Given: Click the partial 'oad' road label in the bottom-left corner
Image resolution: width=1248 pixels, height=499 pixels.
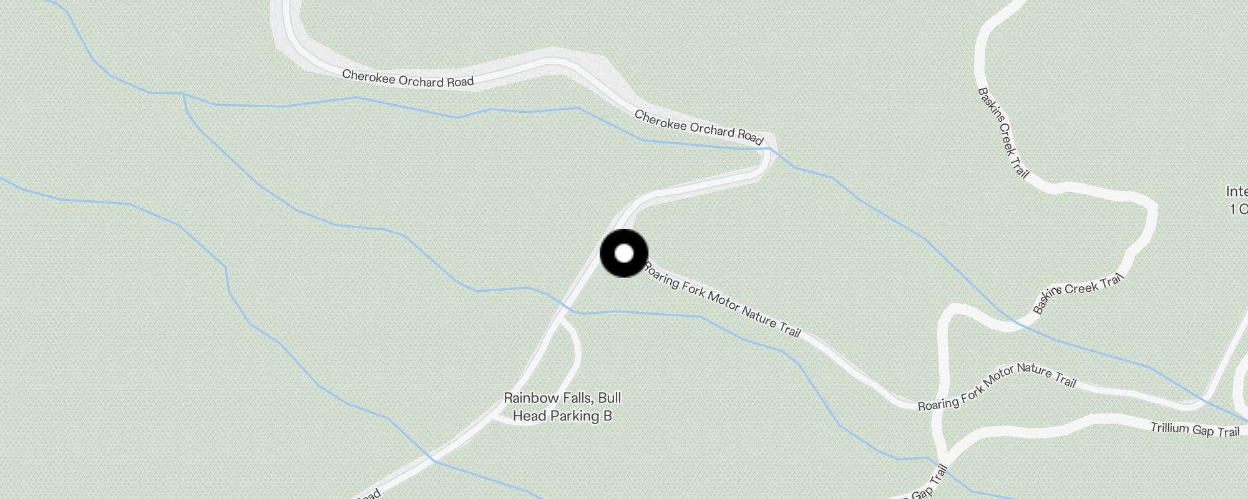Looking at the screenshot, I should 368,495.
